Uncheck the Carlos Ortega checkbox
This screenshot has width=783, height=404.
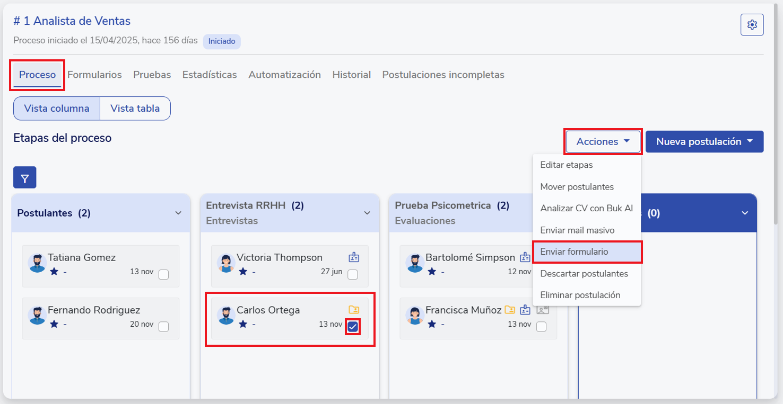click(x=353, y=327)
